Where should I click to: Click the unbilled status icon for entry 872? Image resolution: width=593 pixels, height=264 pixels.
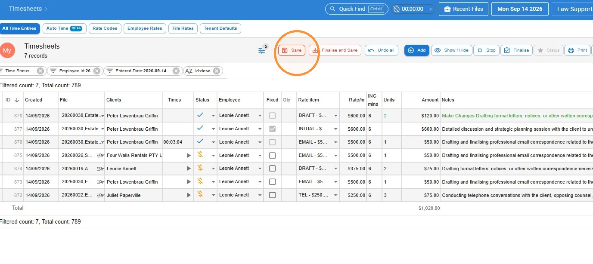[x=200, y=194]
